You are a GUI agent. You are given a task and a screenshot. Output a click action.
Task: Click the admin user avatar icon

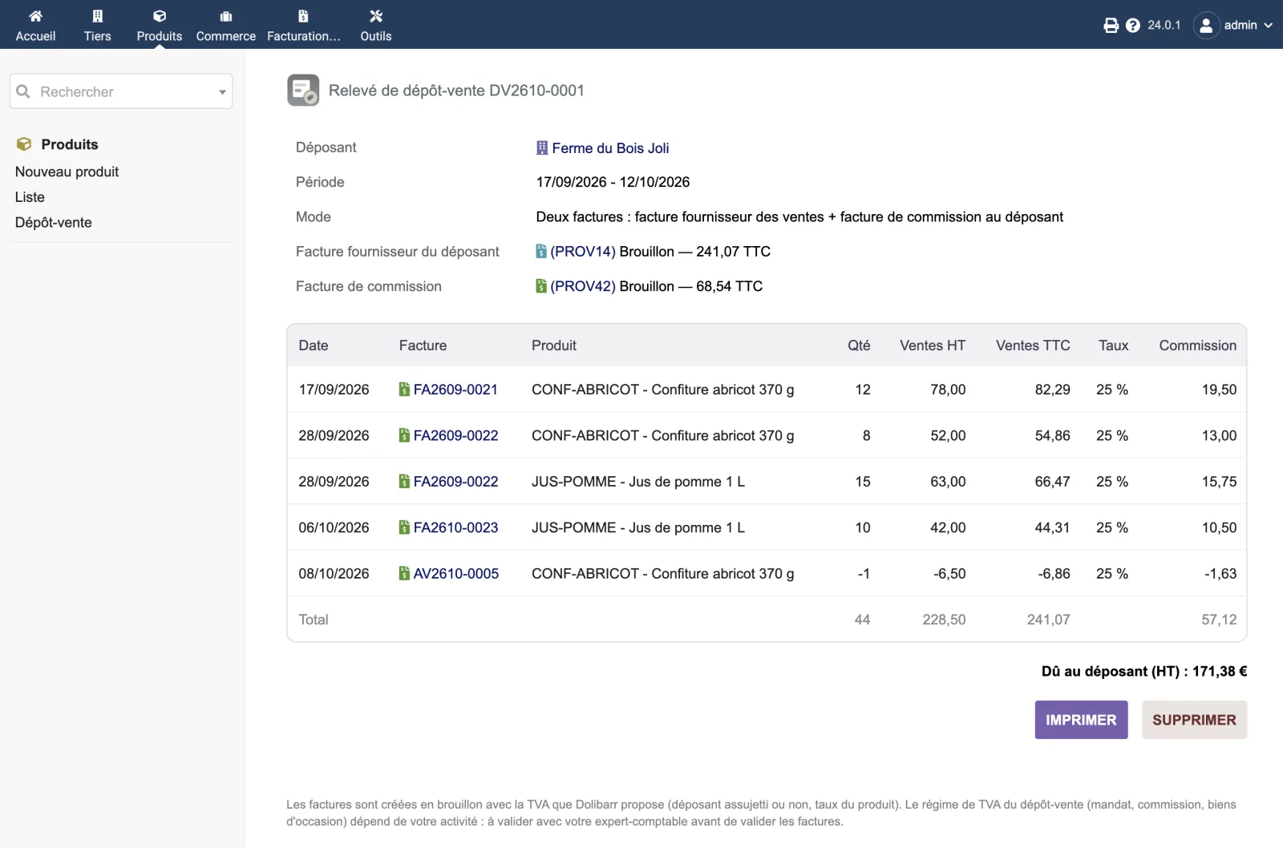pyautogui.click(x=1206, y=26)
